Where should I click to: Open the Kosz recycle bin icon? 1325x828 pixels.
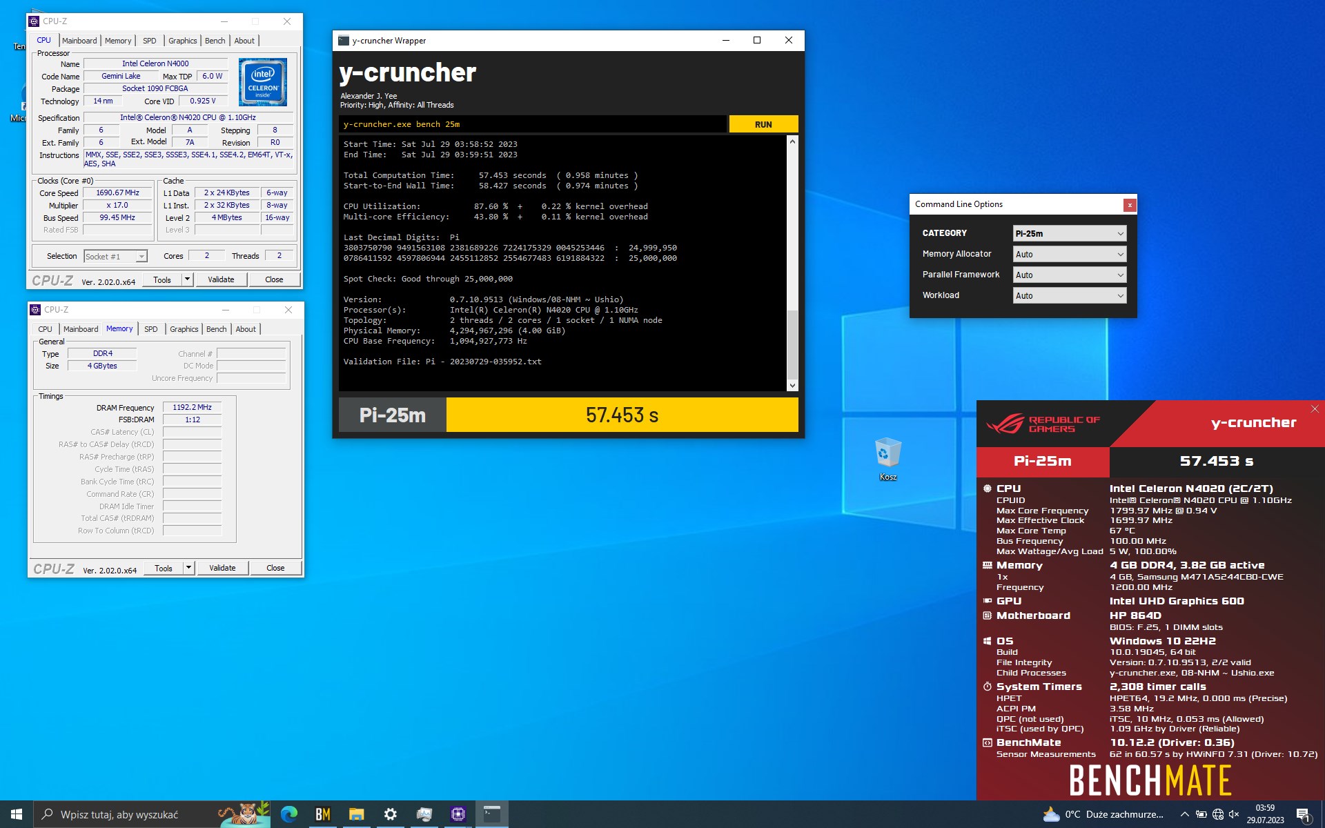887,459
